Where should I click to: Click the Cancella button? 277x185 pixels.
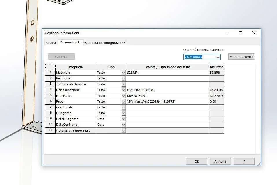pyautogui.click(x=61, y=57)
